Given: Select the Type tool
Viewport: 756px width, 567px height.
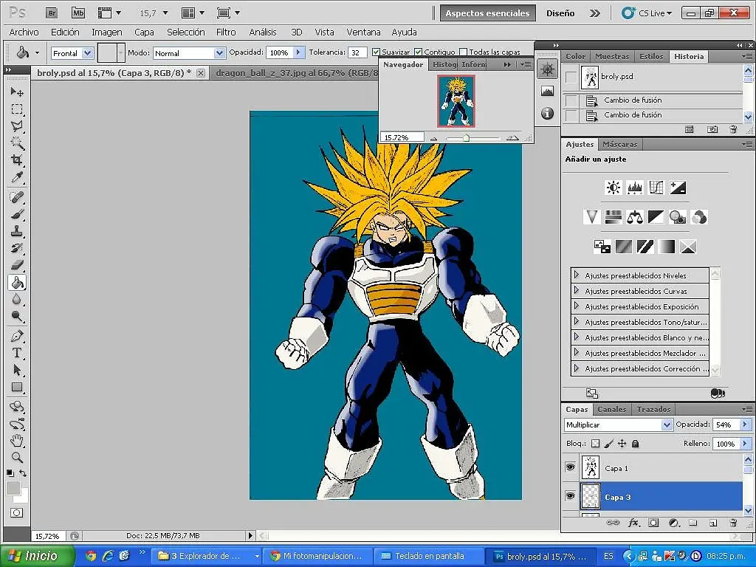Looking at the screenshot, I should (x=17, y=353).
